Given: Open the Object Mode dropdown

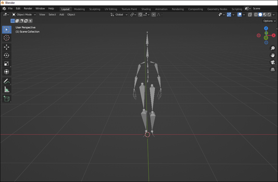Looking at the screenshot, I should (x=24, y=15).
